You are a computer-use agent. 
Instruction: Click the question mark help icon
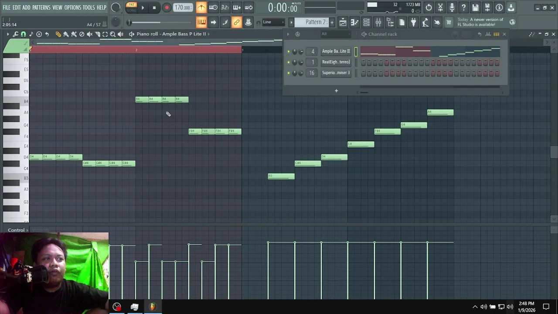[464, 7]
